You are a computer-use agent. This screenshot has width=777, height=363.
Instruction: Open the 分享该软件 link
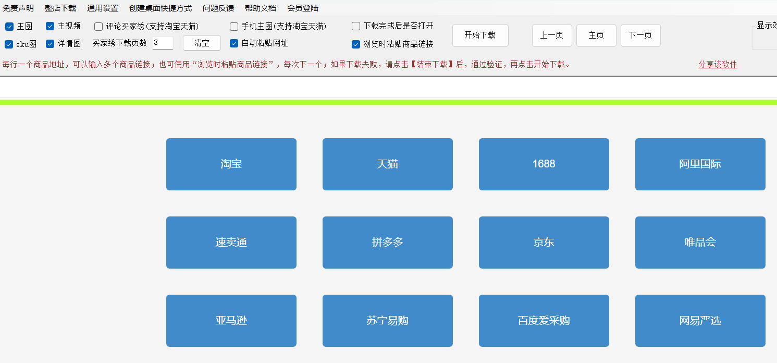coord(718,65)
